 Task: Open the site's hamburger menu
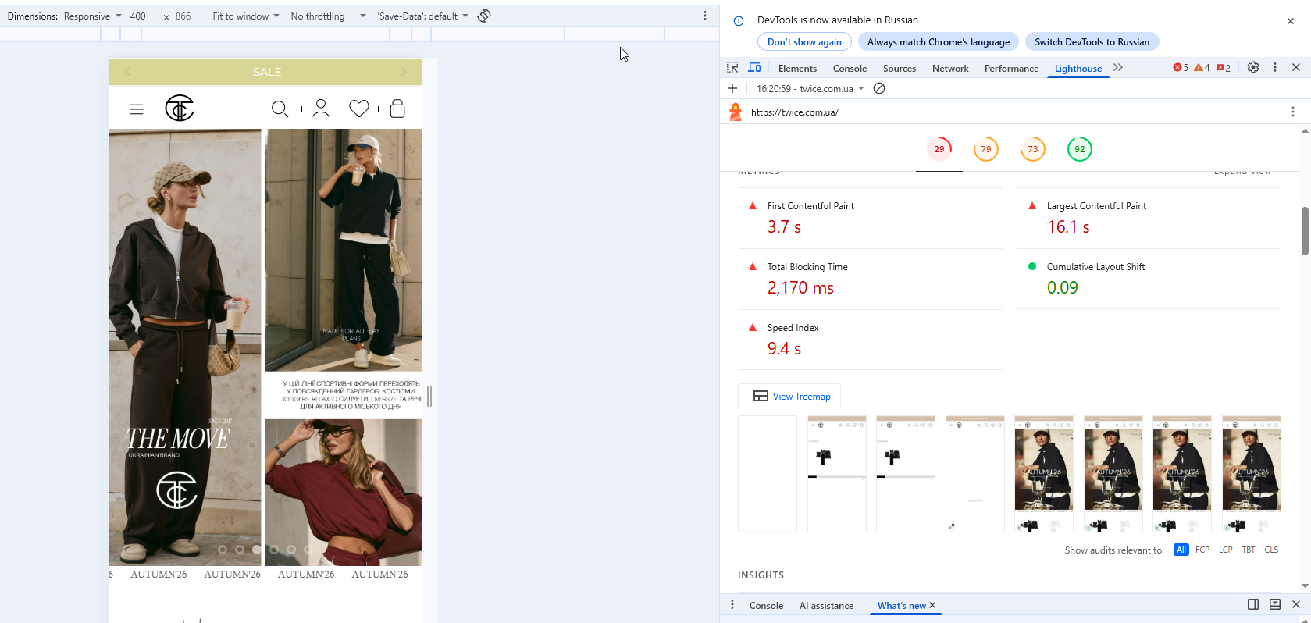tap(137, 109)
